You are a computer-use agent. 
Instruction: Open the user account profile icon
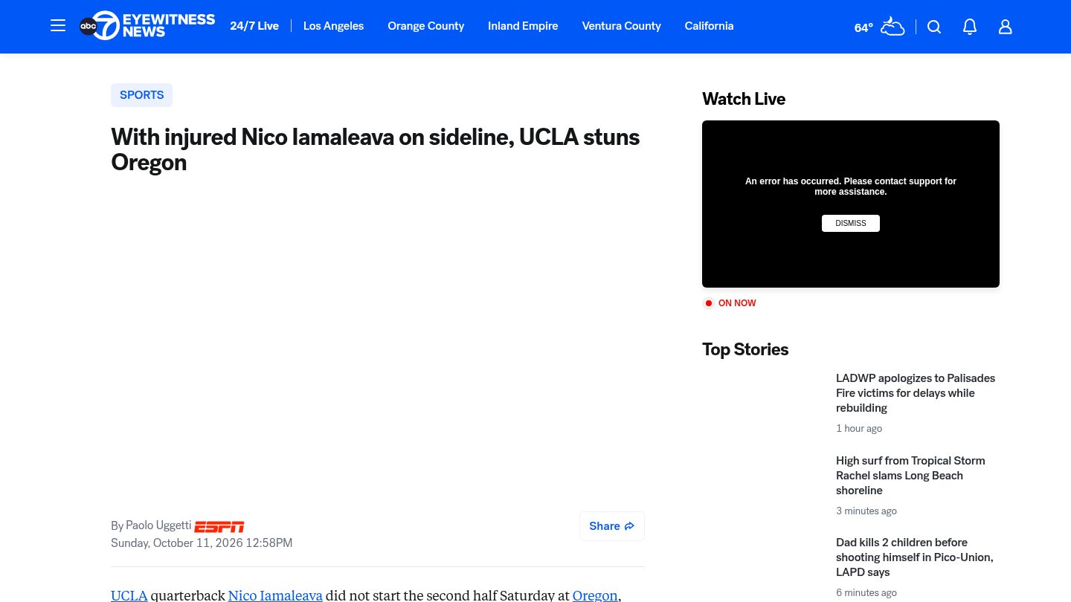[1006, 27]
